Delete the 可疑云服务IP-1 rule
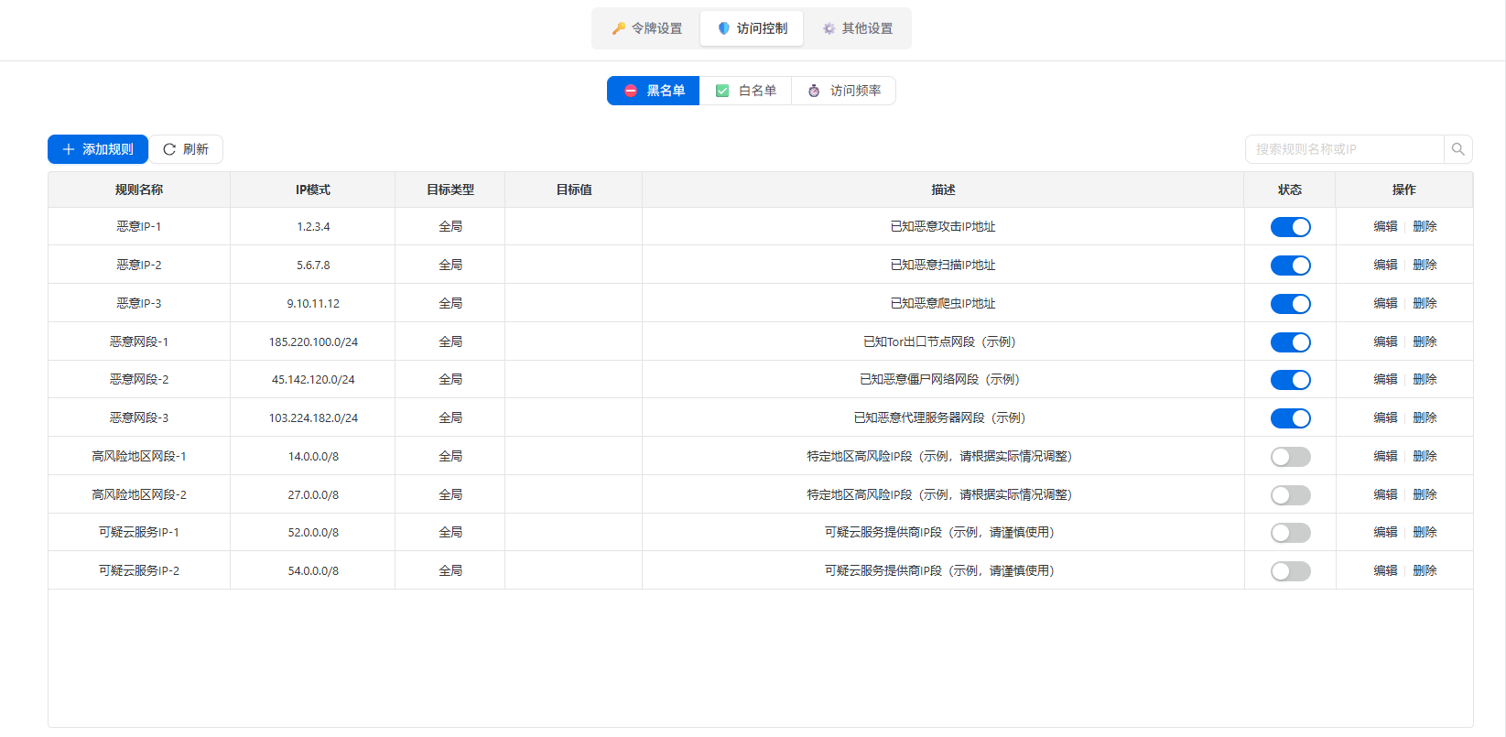Screen dimensions: 1506x737 [1425, 532]
